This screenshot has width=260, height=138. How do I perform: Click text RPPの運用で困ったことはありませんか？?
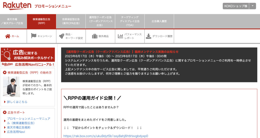click(91, 107)
